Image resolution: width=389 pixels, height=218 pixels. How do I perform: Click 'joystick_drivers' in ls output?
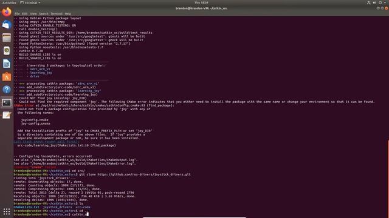[x=57, y=207]
